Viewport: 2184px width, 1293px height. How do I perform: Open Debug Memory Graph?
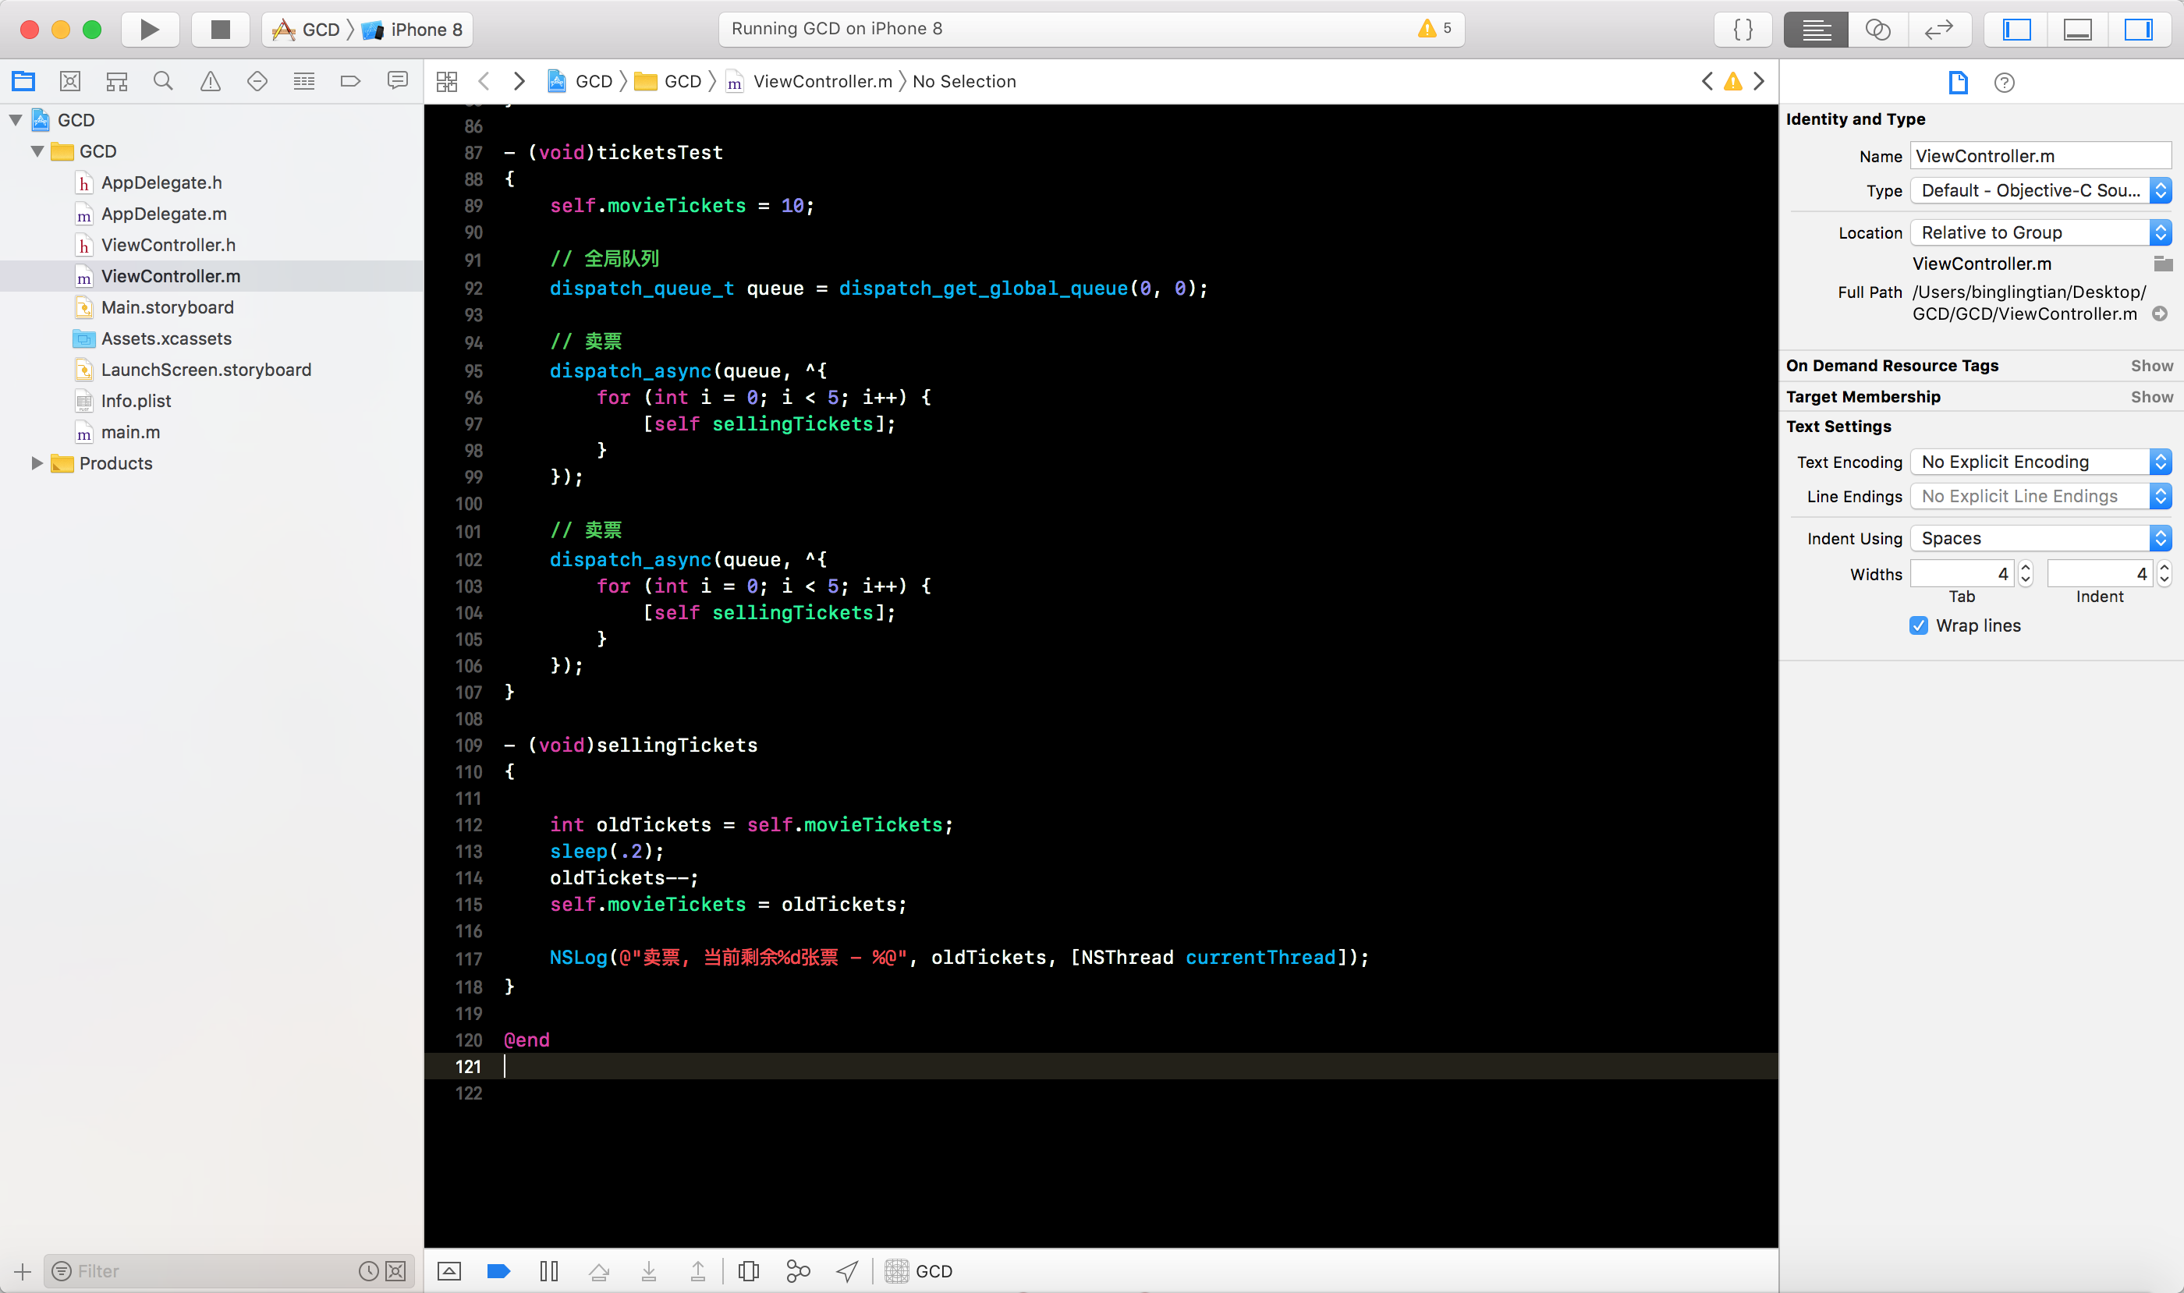click(797, 1271)
